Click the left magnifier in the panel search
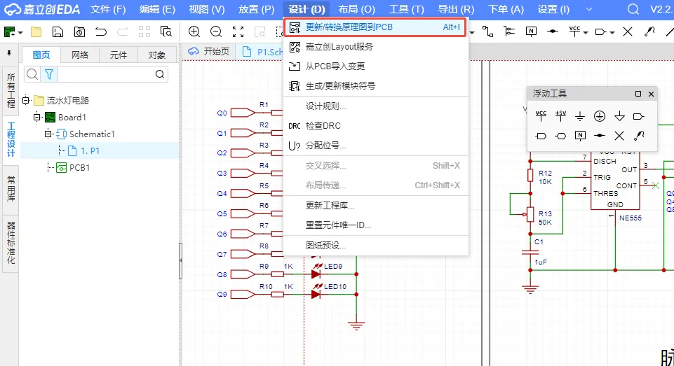This screenshot has width=674, height=366. (32, 75)
